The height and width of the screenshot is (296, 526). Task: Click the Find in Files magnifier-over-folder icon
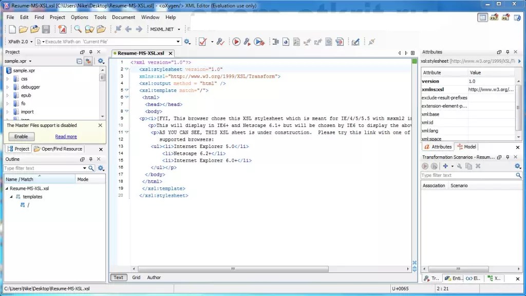[x=89, y=29]
